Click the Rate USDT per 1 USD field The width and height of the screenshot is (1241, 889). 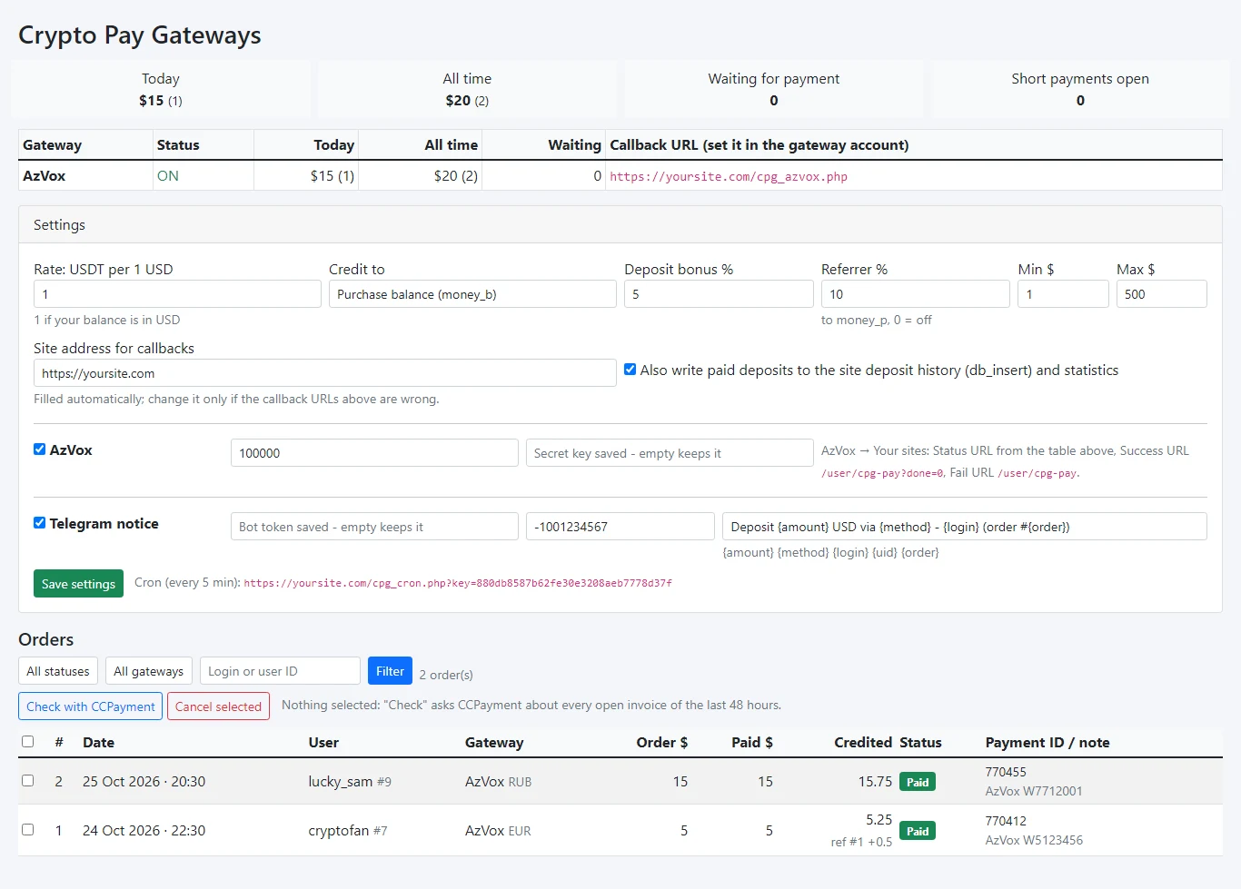[x=177, y=294]
